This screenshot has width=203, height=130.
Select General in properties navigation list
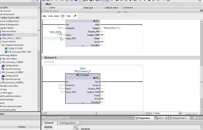(x=48, y=127)
